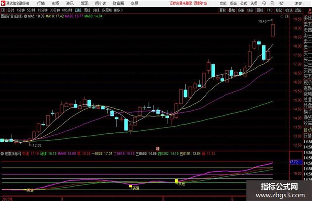Click the 2023年 date axis label
312x201 pixels.
pos(7,199)
